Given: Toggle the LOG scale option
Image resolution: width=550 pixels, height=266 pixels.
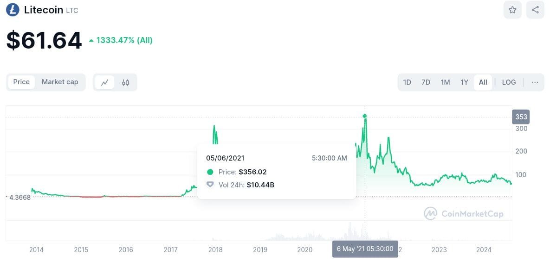Looking at the screenshot, I should pos(509,82).
